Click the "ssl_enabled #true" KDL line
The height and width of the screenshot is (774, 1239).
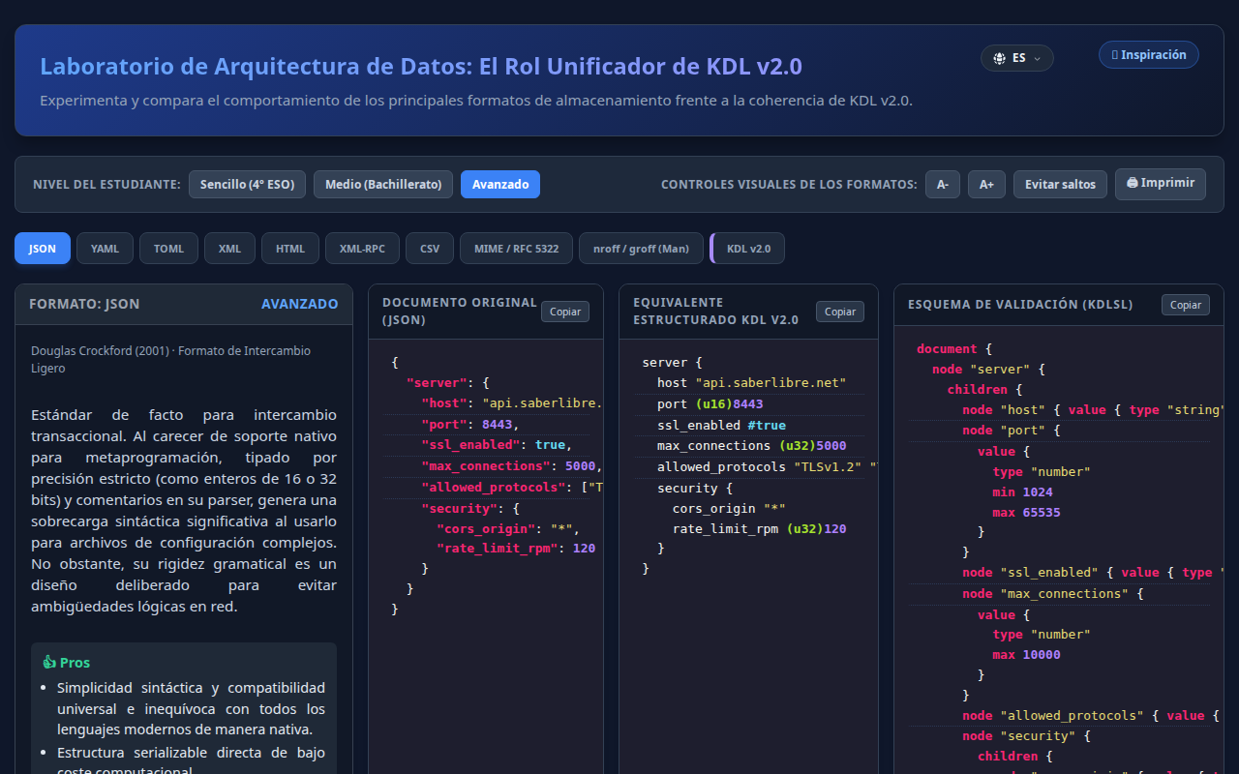[x=721, y=426]
